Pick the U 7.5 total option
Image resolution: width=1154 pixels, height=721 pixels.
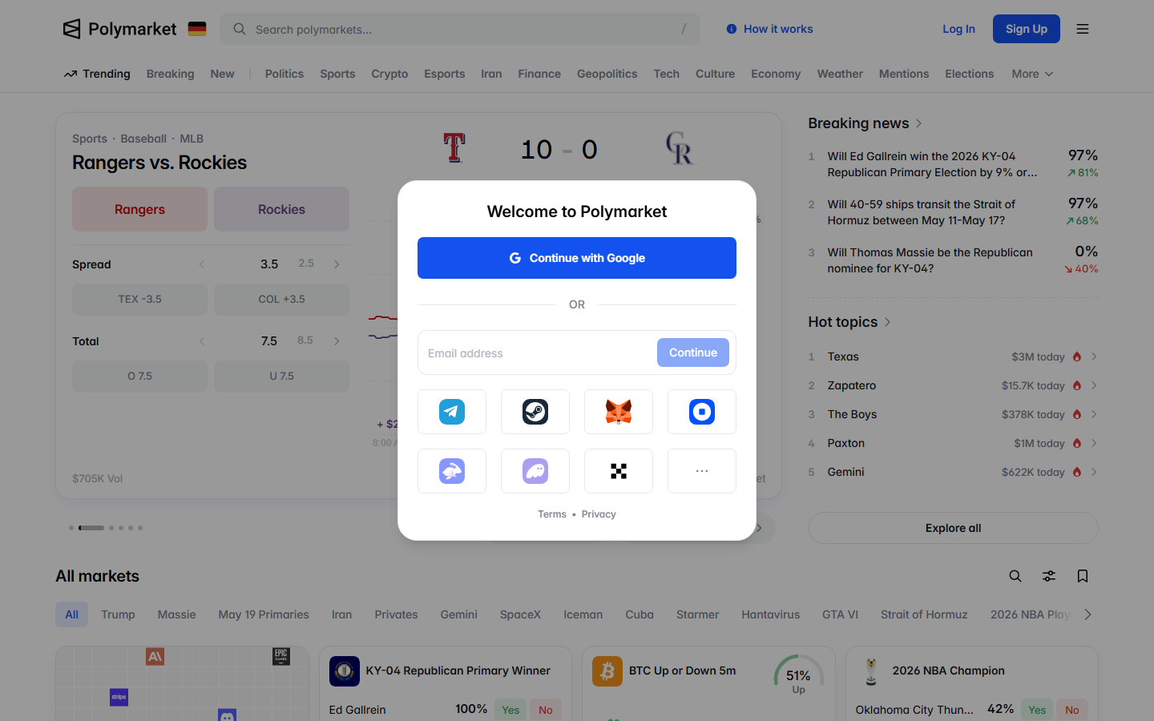pyautogui.click(x=281, y=376)
